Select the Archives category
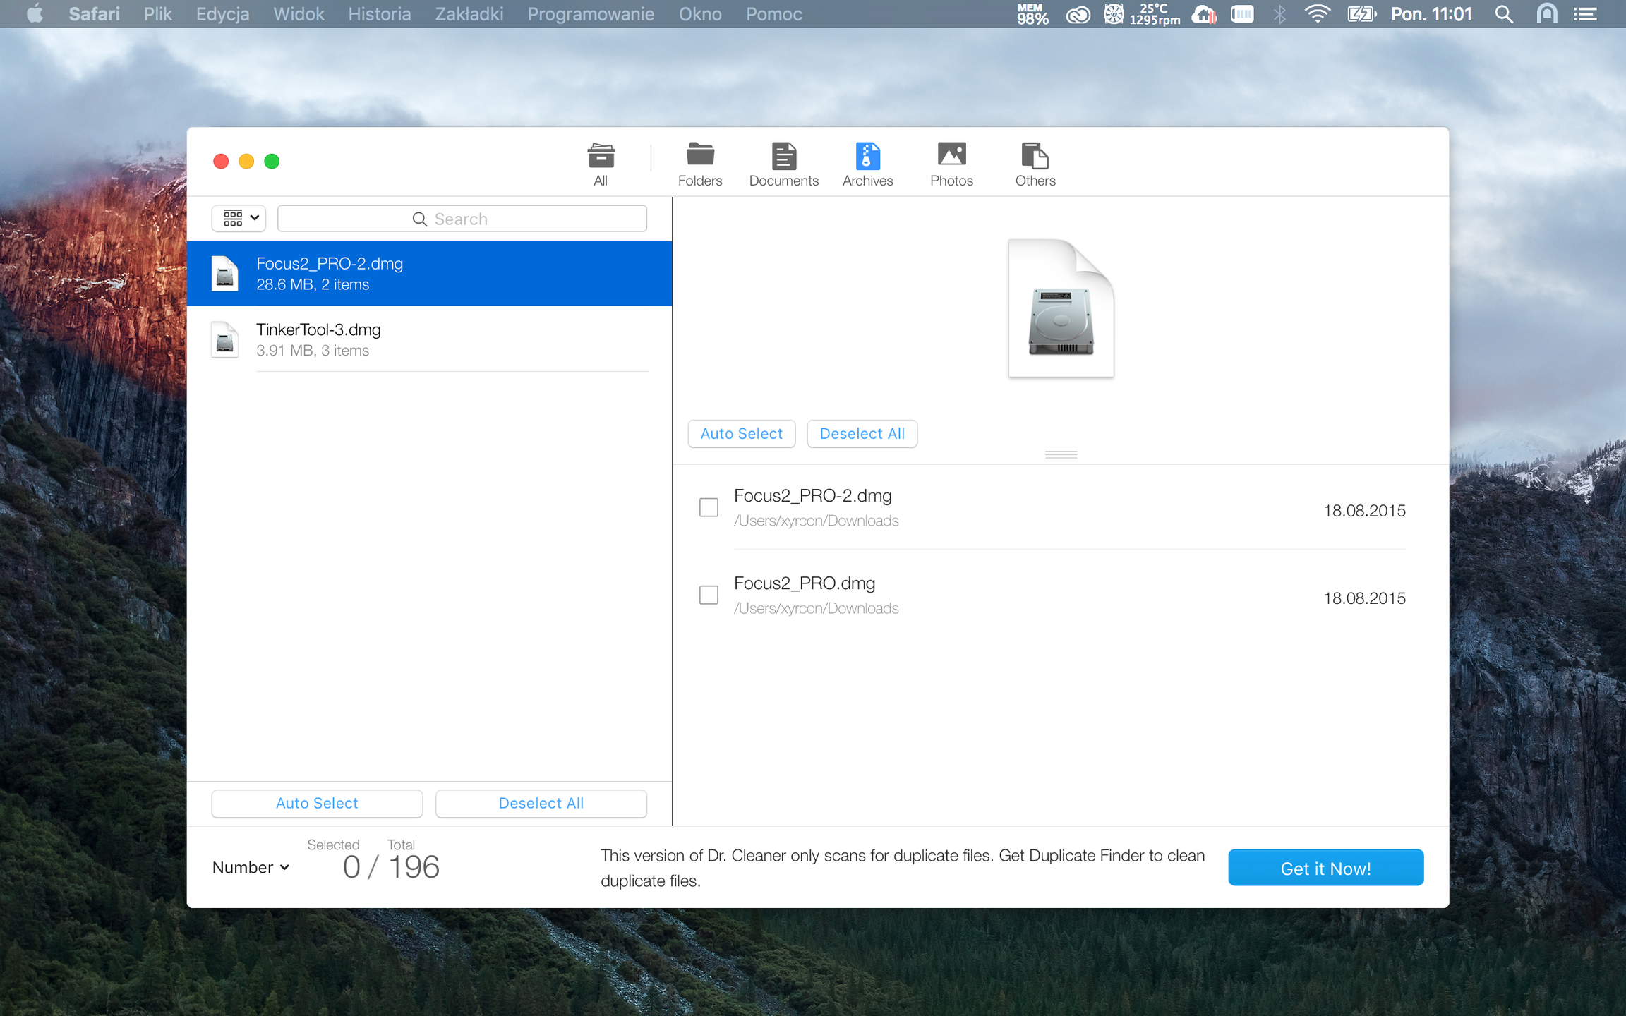Screen dimensions: 1626x1016 click(x=867, y=164)
